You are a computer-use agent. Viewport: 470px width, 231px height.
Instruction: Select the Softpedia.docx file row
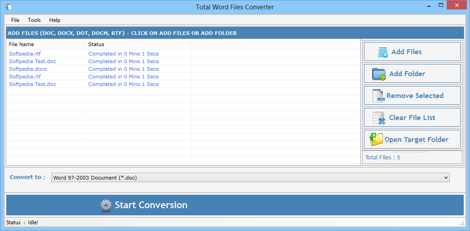point(183,69)
